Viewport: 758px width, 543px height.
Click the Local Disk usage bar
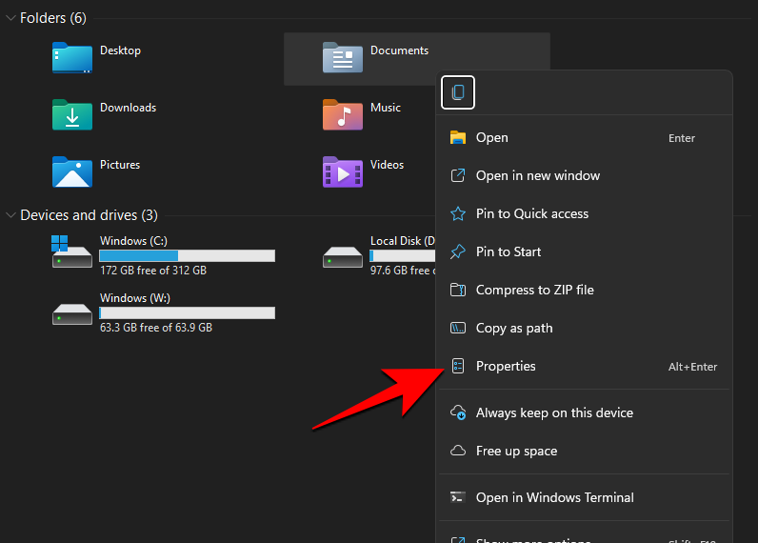click(x=402, y=256)
